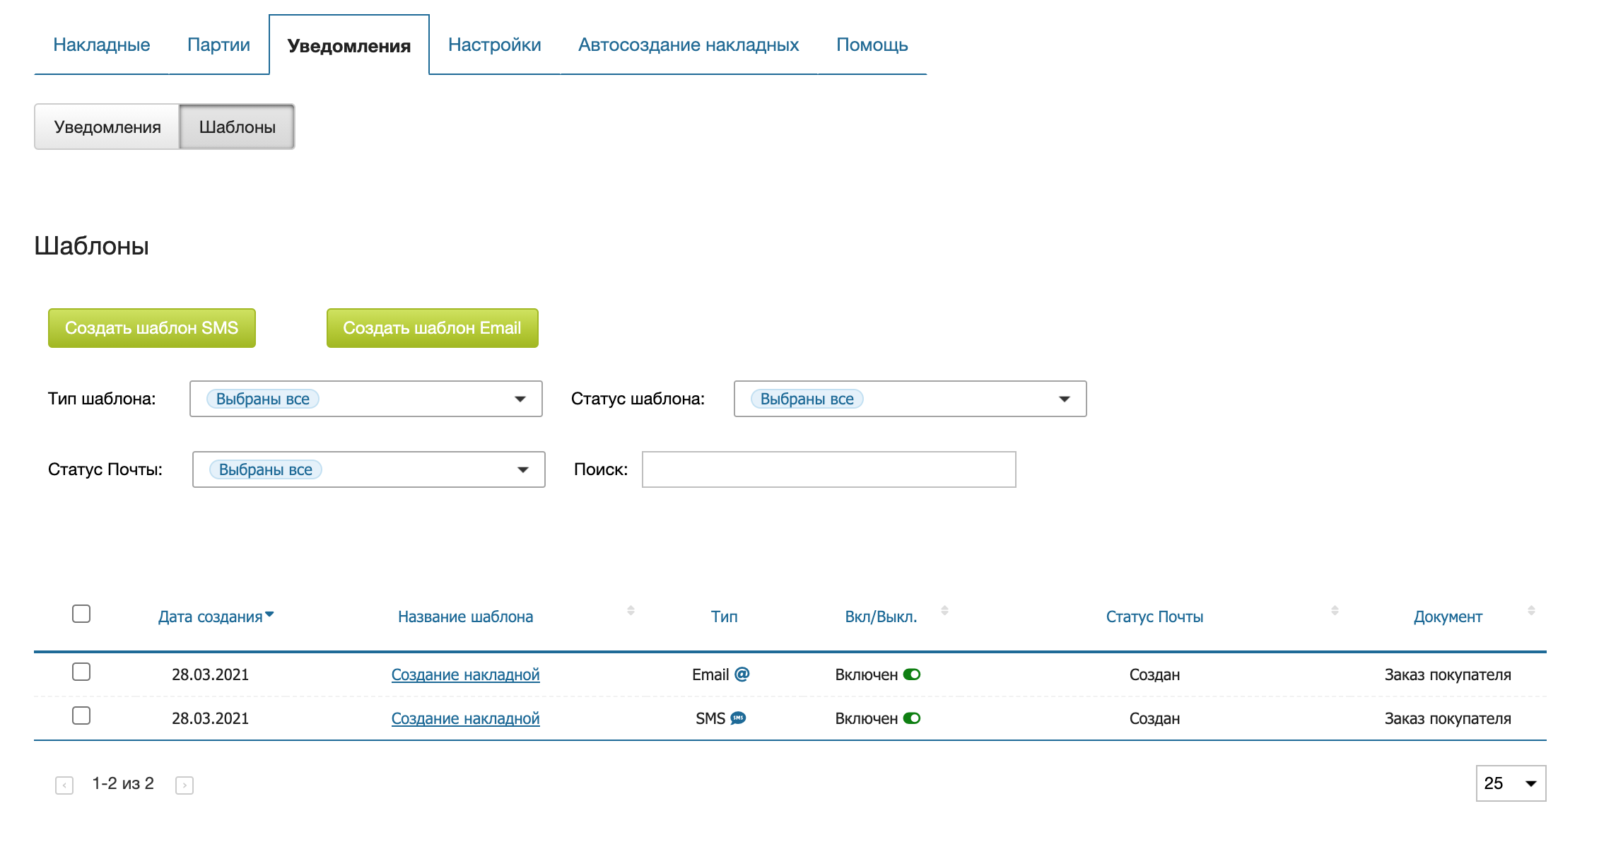
Task: Select the Email template row checkbox
Action: click(81, 672)
